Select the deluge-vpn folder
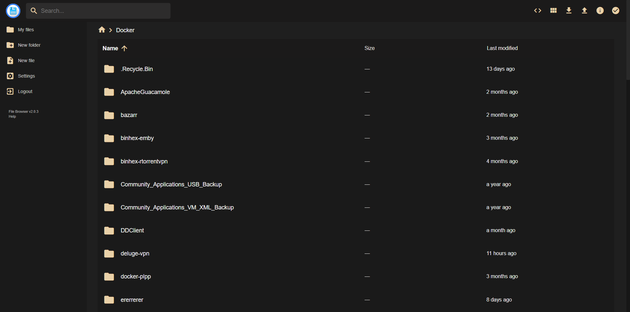Screen dimensions: 630x312 click(135, 253)
